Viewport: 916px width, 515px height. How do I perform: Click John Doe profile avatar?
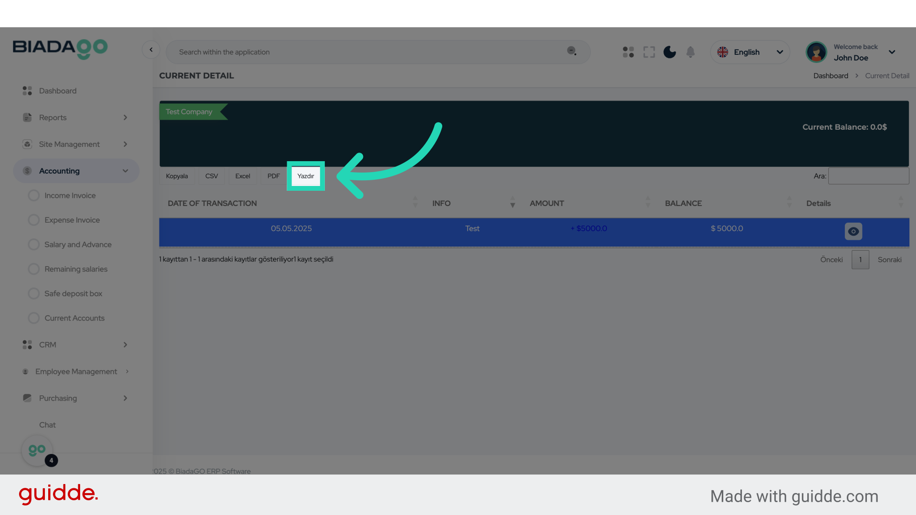pos(816,52)
